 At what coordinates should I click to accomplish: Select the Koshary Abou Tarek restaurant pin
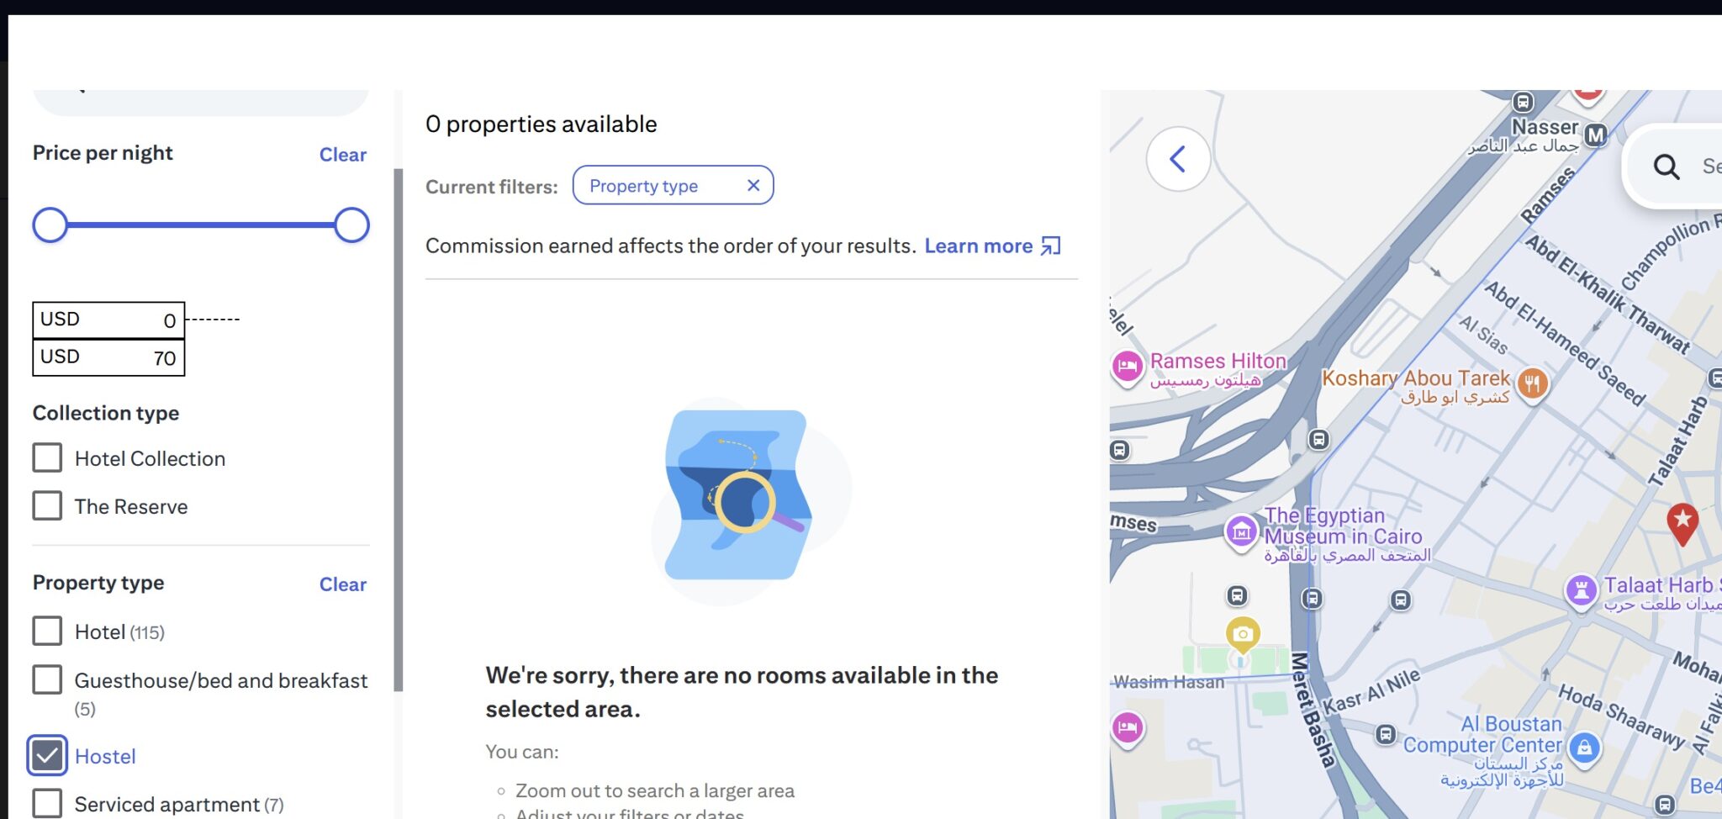[1532, 383]
